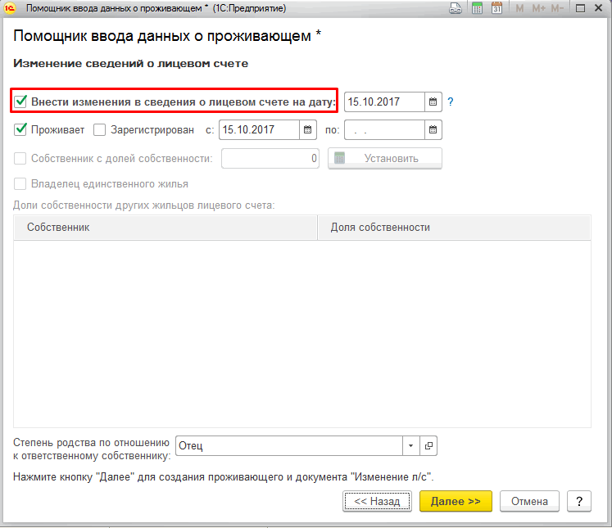Open date picker for account change date

click(433, 102)
